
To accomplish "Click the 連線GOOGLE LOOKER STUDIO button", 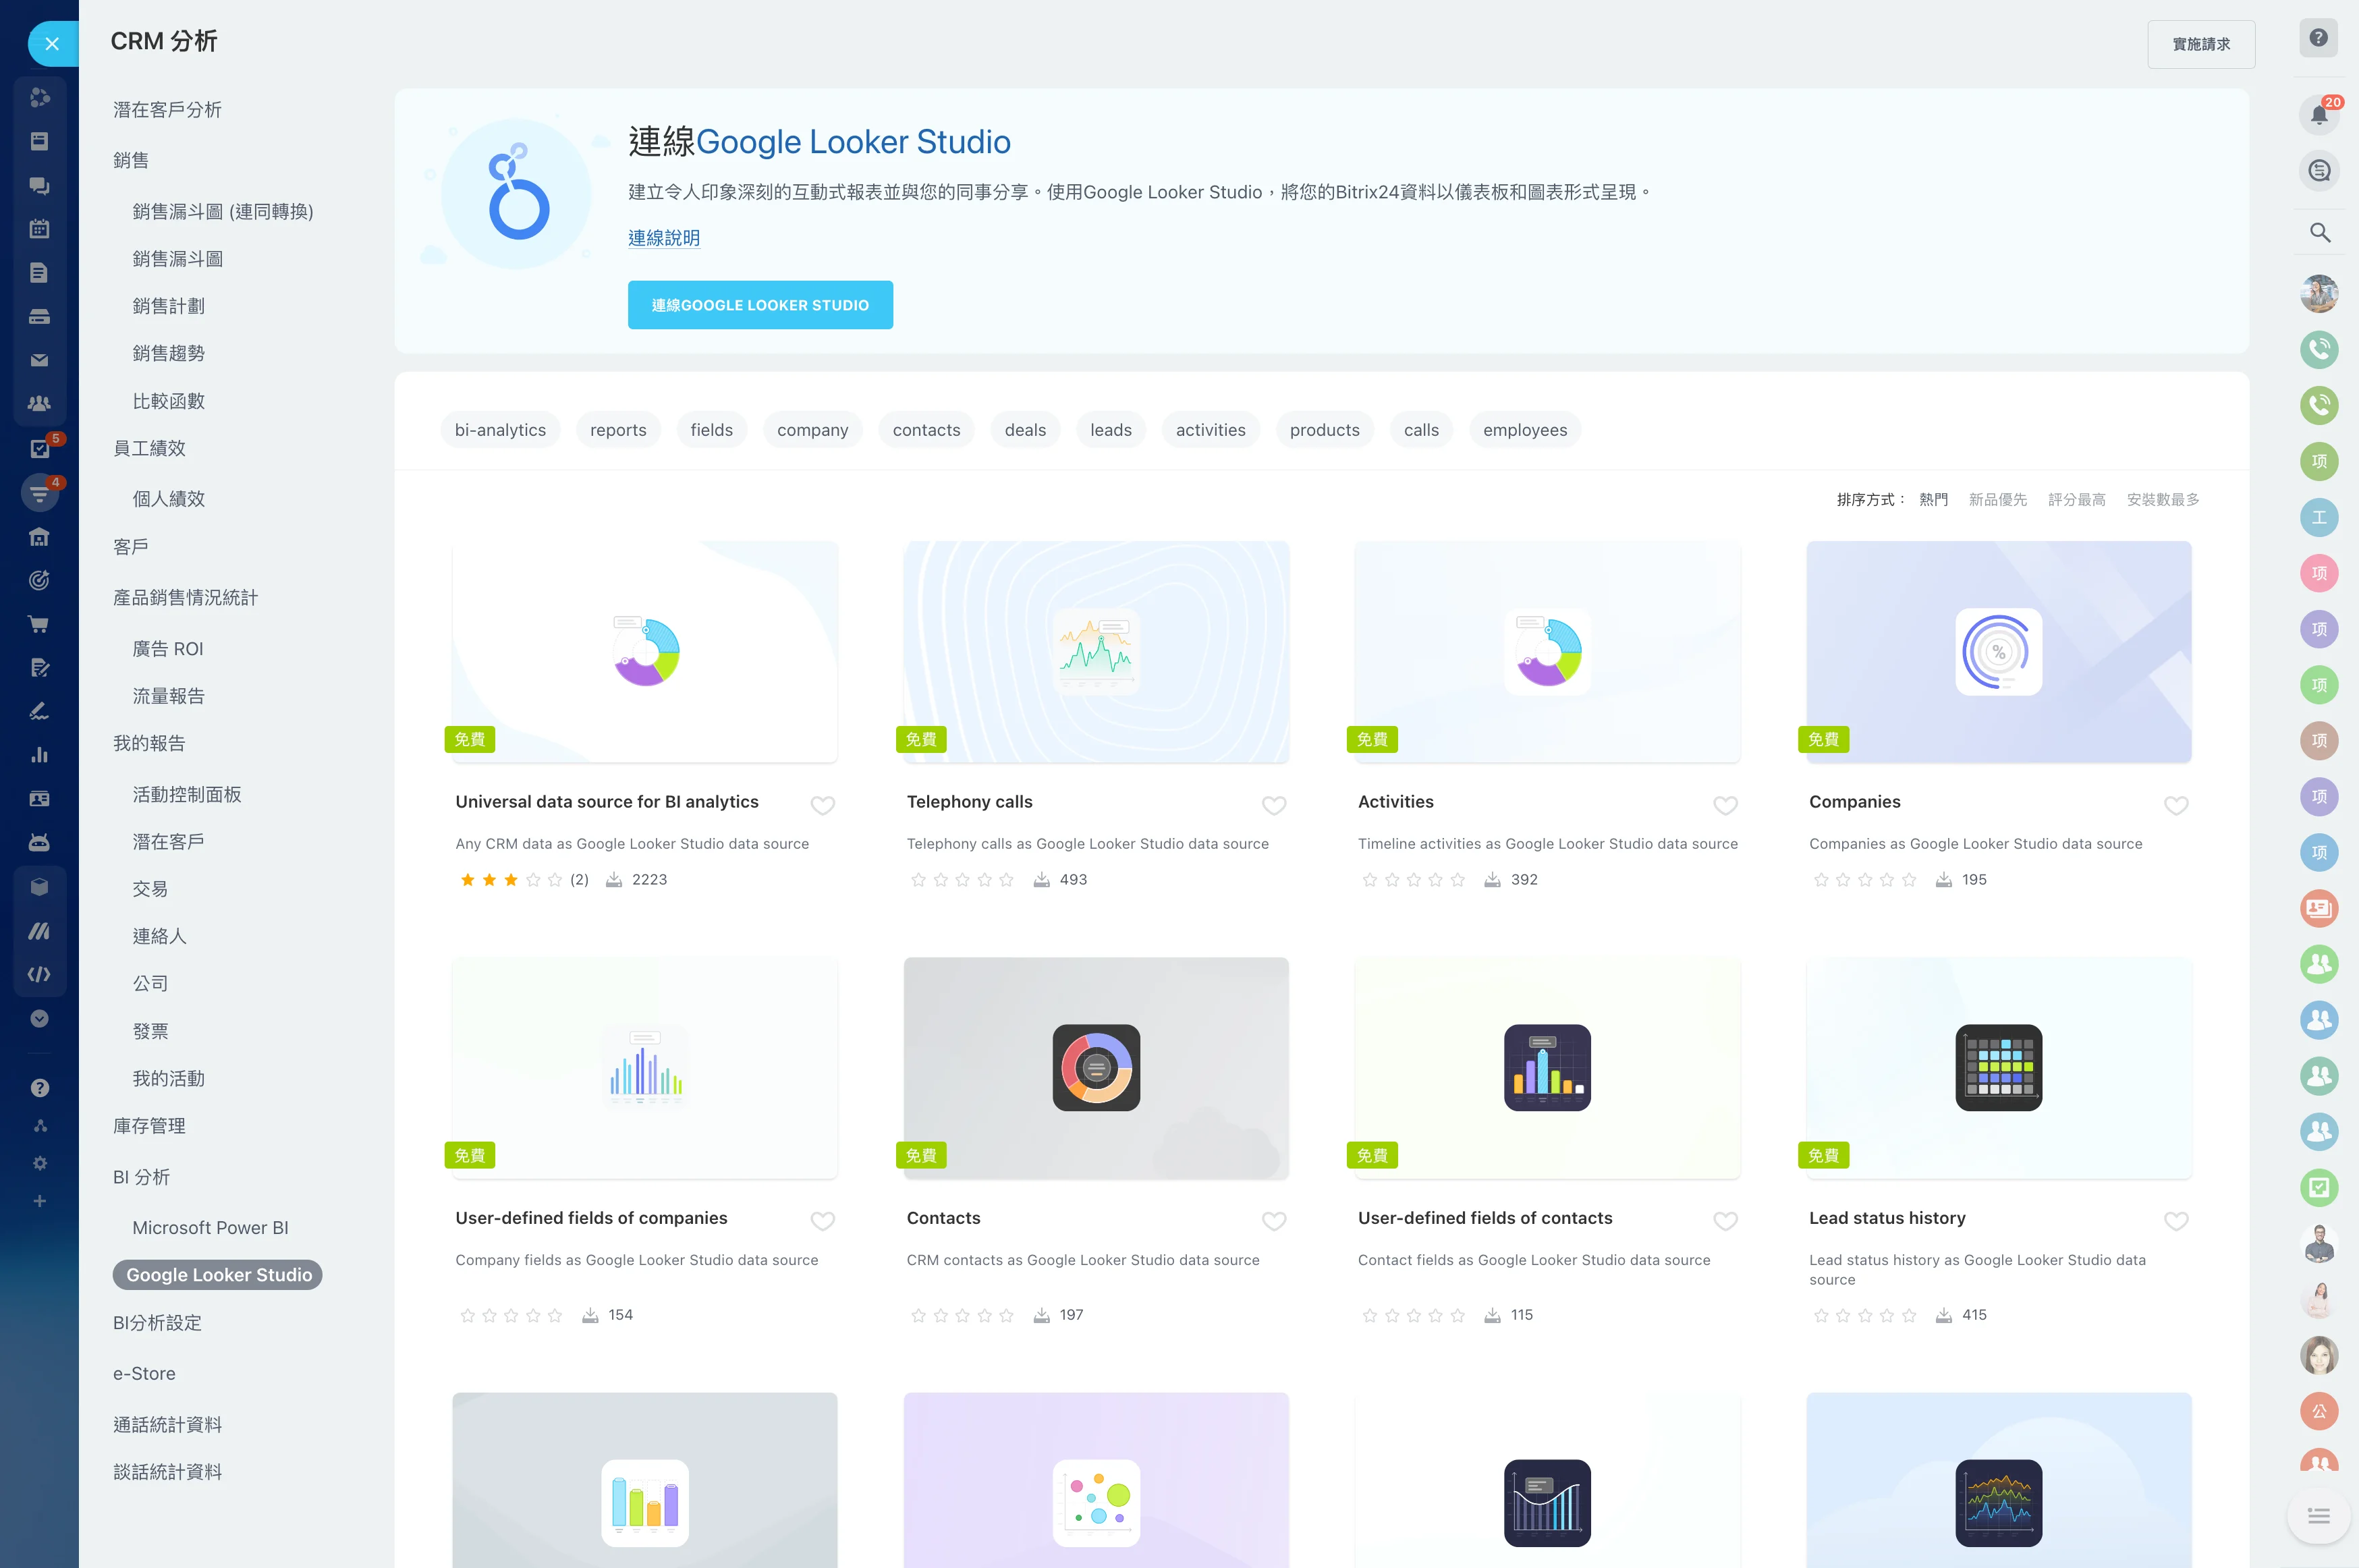I will pos(760,305).
